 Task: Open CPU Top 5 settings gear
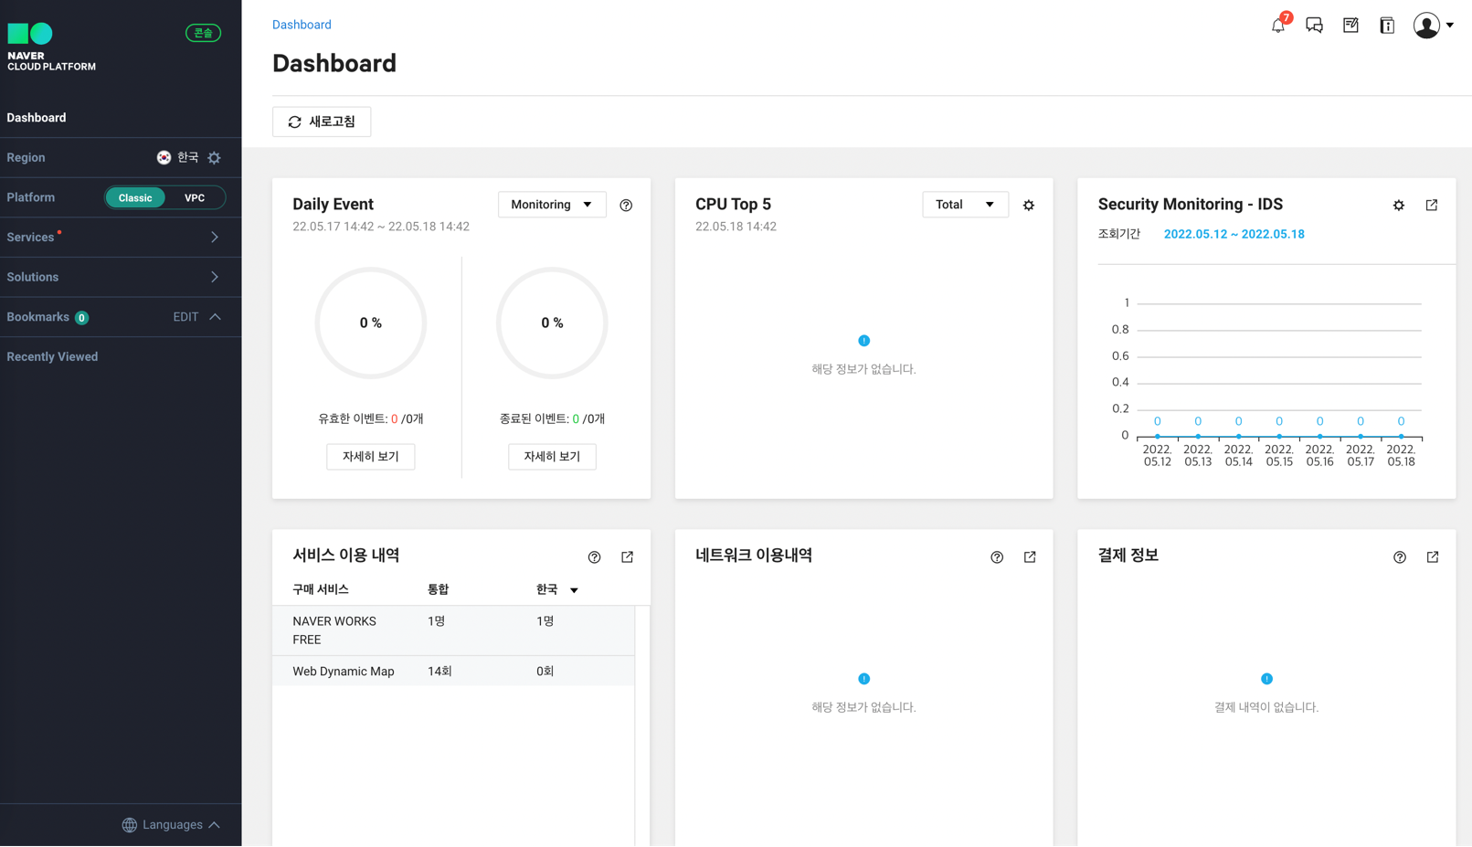point(1029,205)
